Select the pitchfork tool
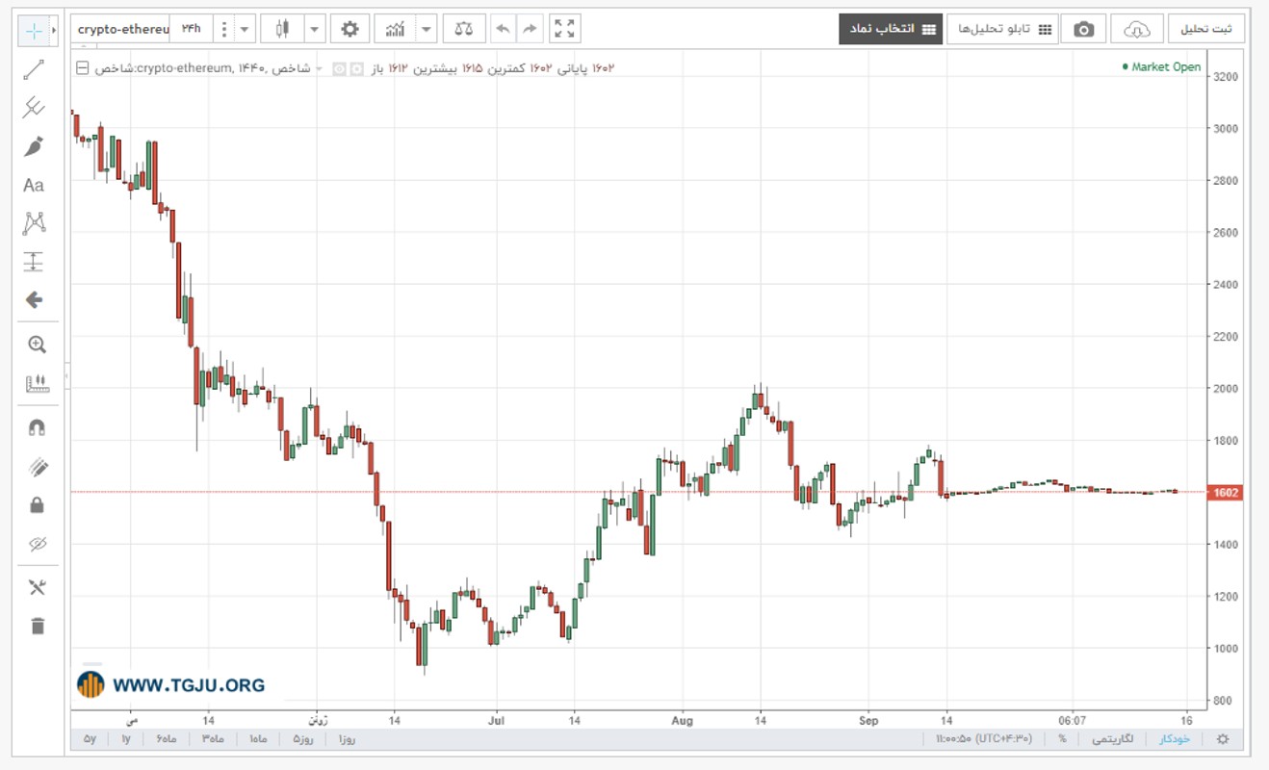 click(x=35, y=108)
